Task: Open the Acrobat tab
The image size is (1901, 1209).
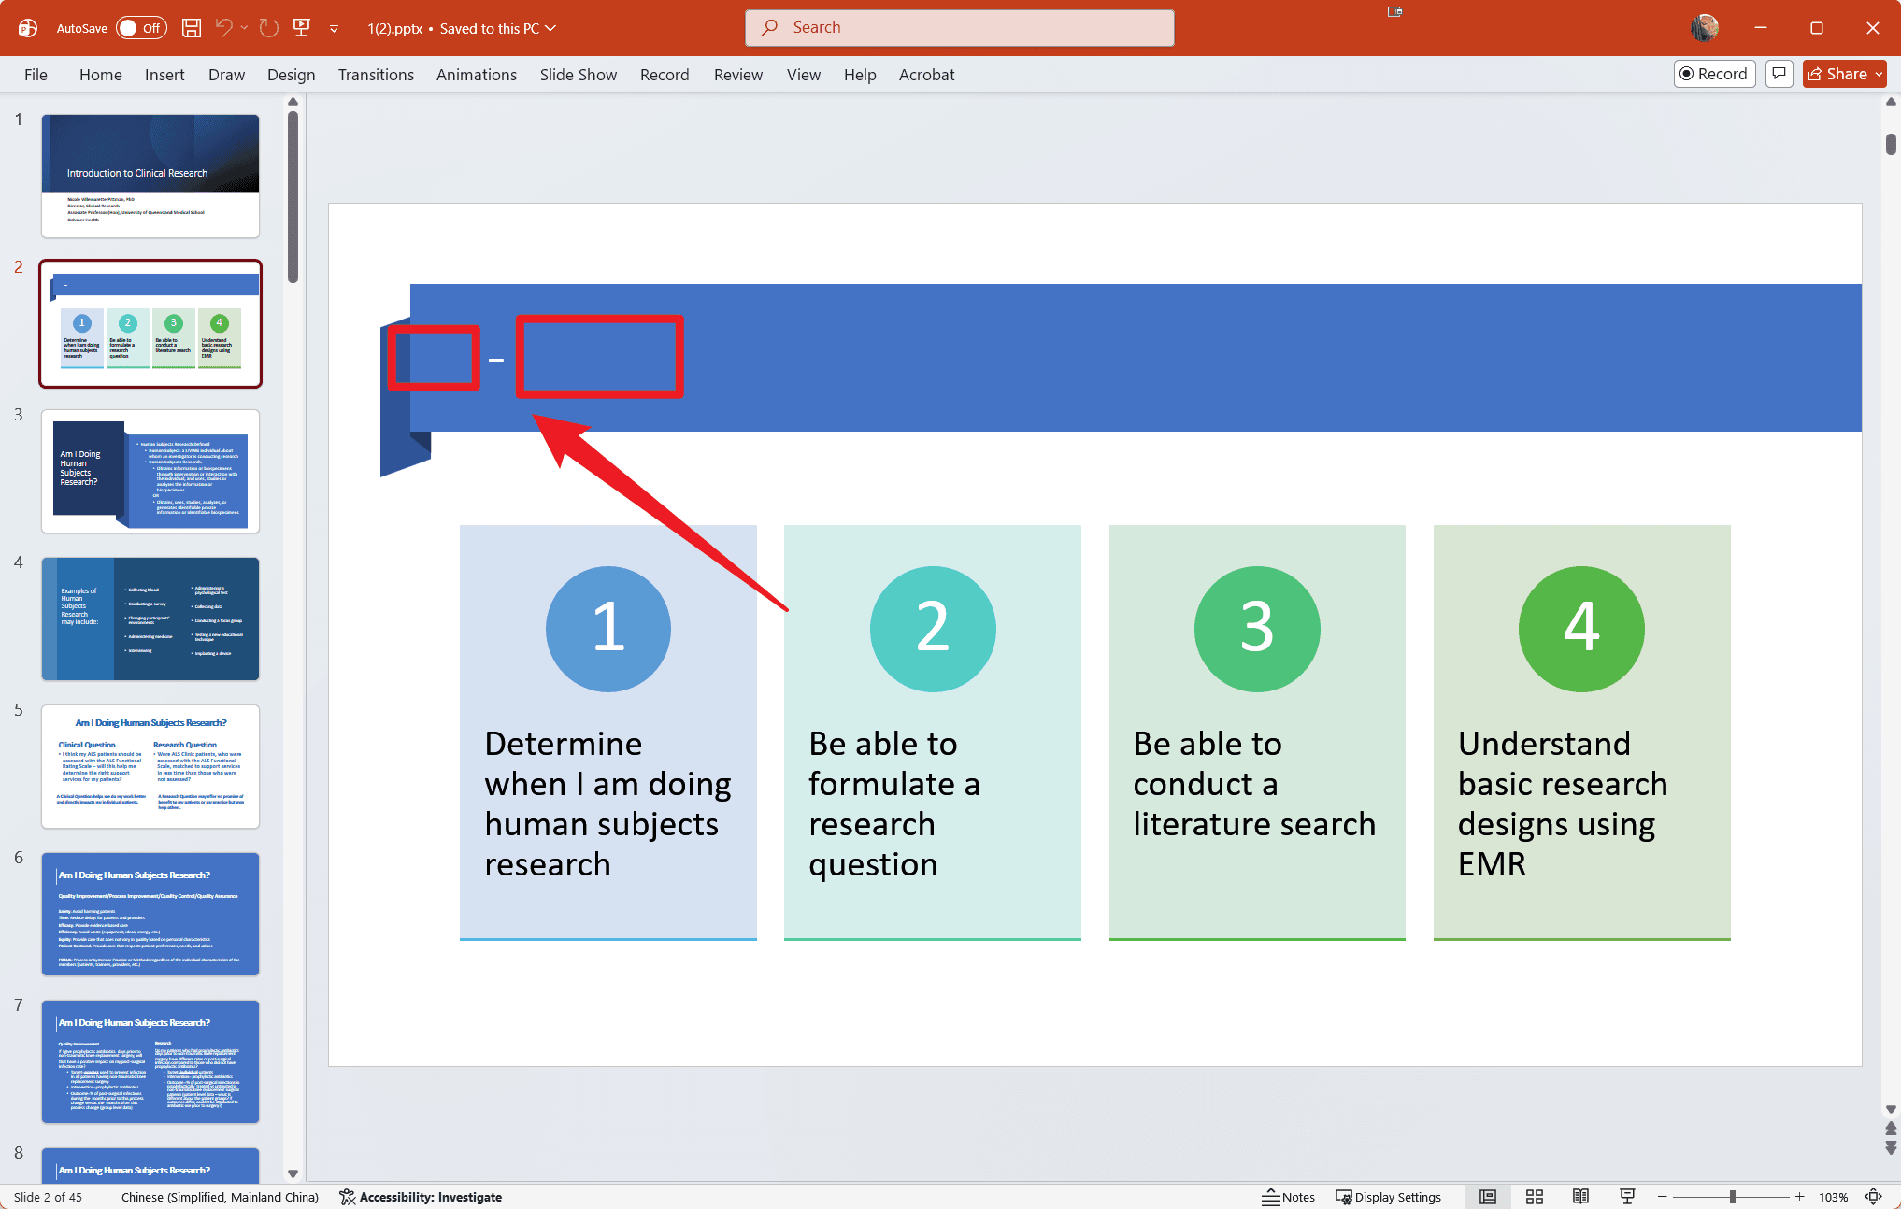Action: click(927, 75)
